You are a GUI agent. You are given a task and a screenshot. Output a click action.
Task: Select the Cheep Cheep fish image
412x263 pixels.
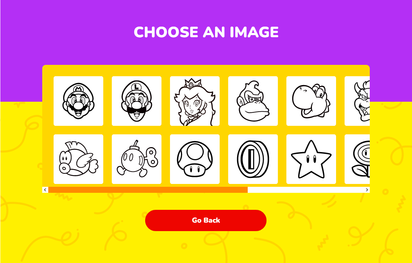click(x=78, y=159)
